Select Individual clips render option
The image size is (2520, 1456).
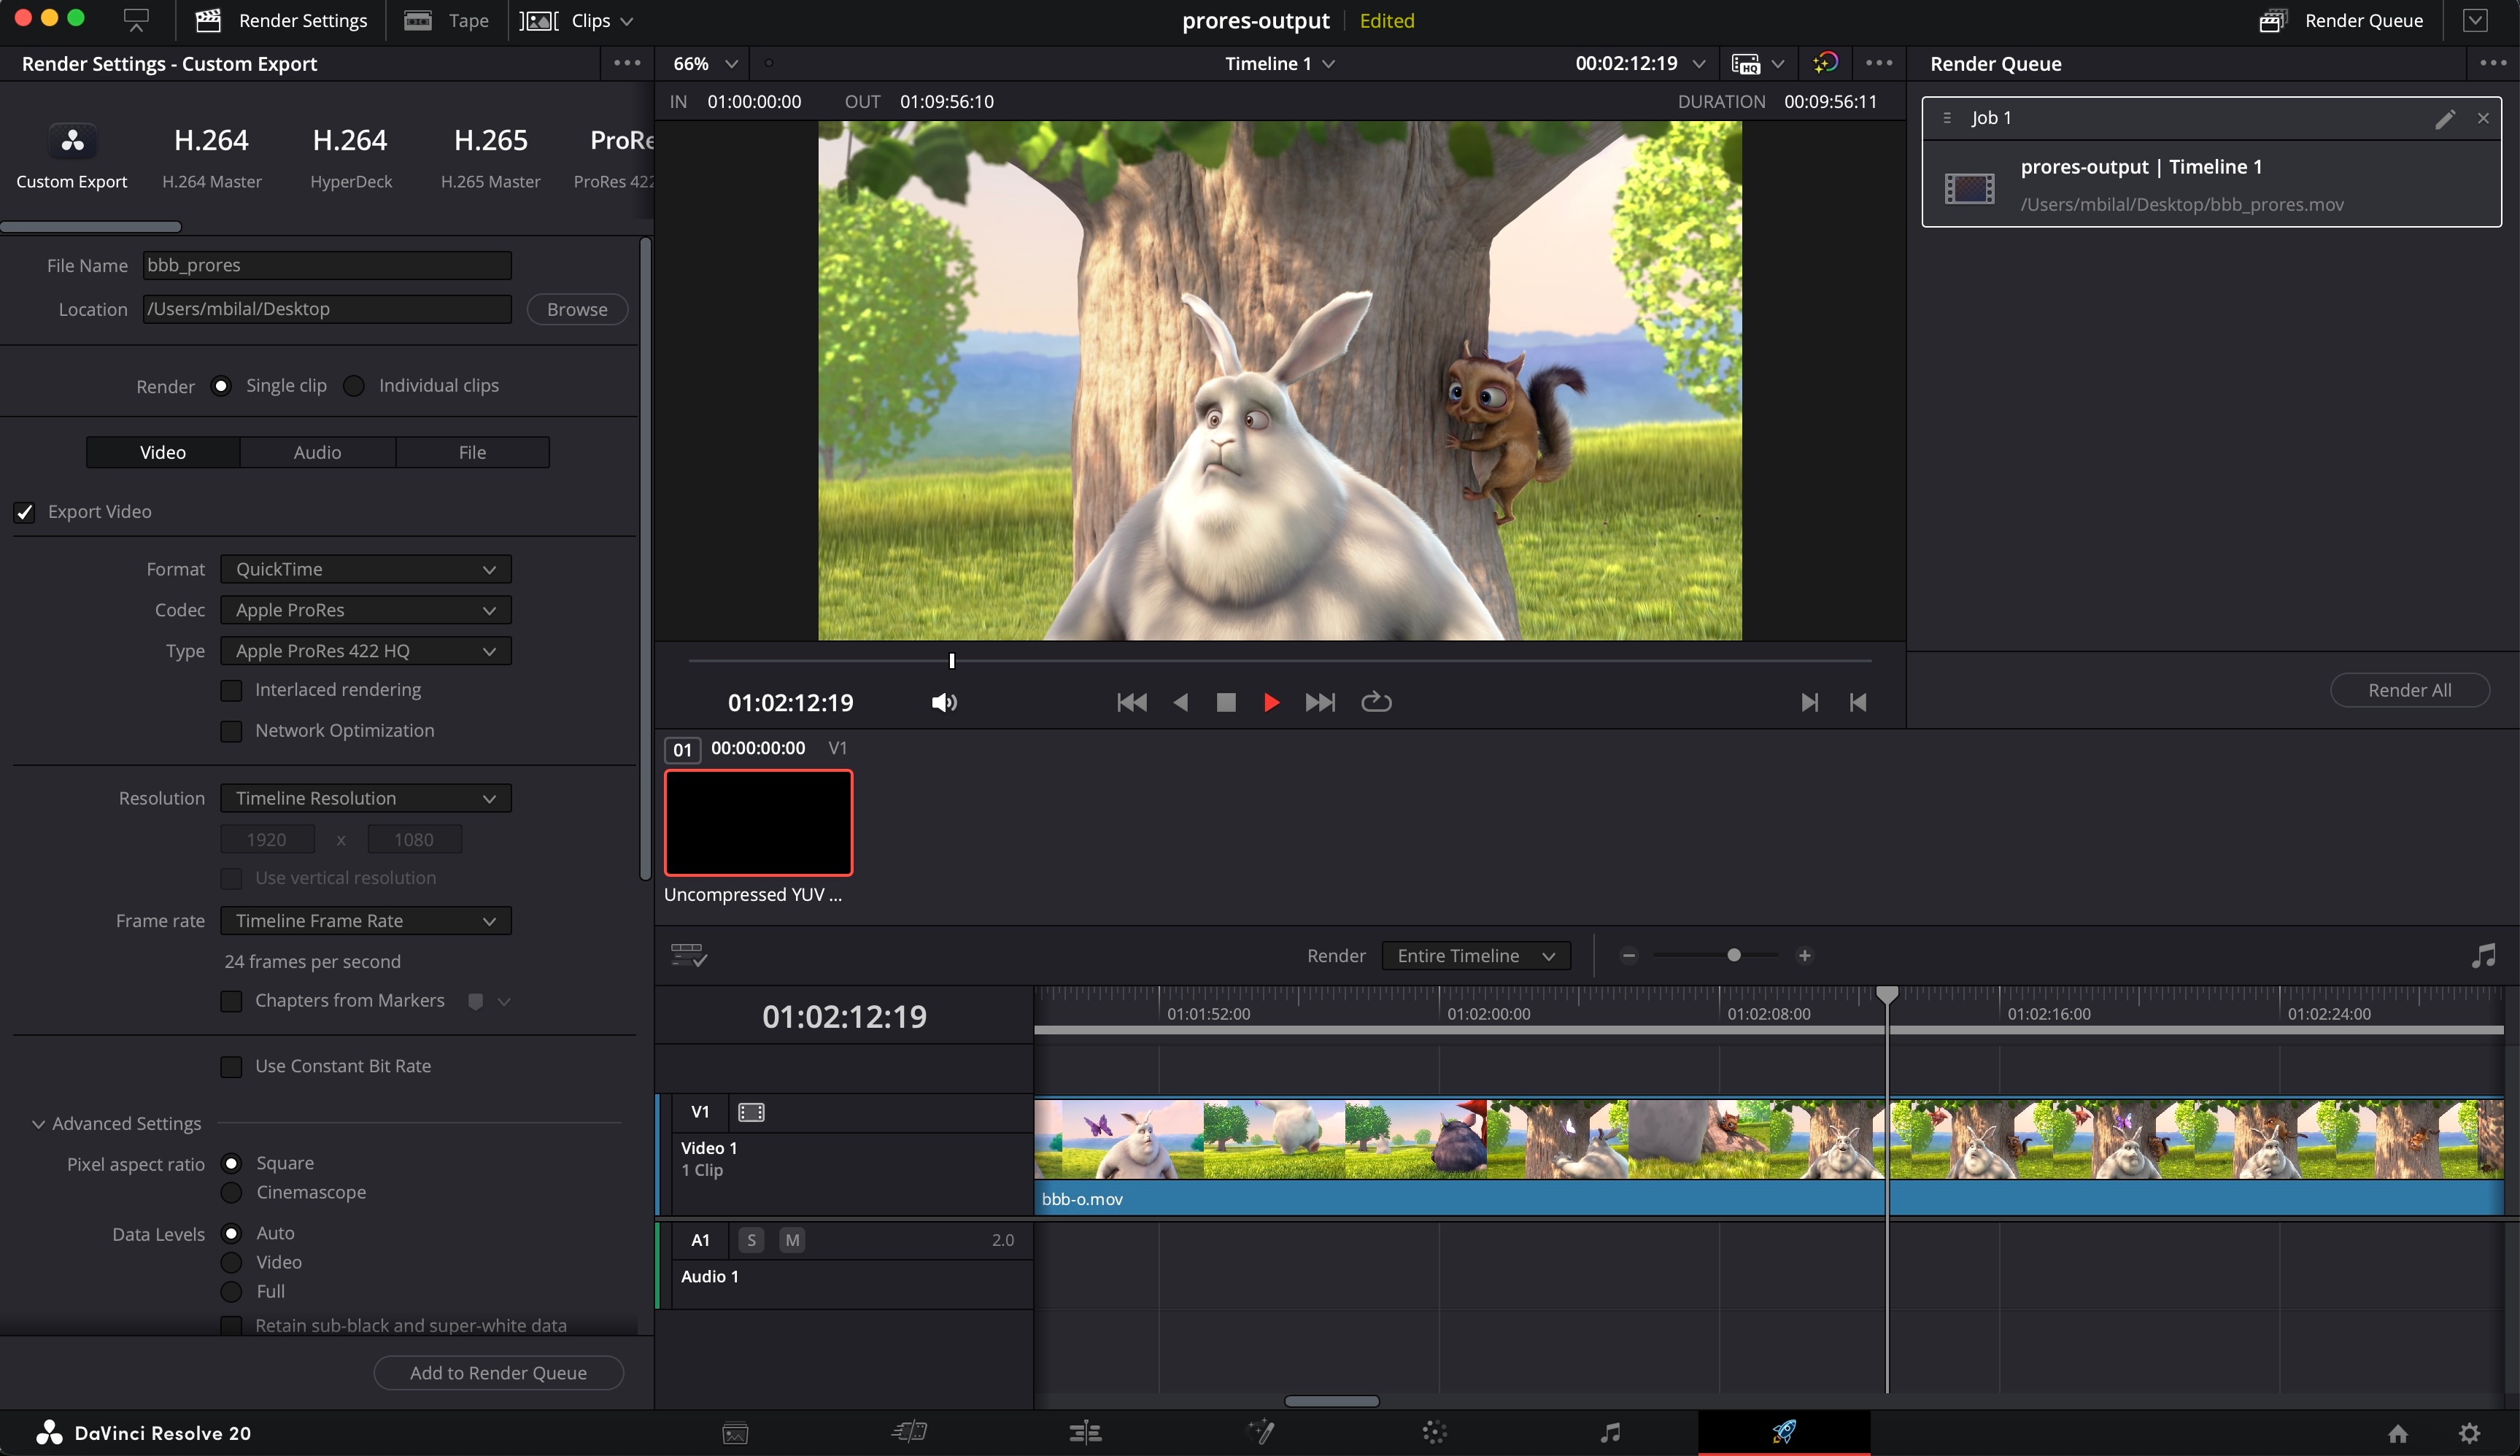point(354,386)
